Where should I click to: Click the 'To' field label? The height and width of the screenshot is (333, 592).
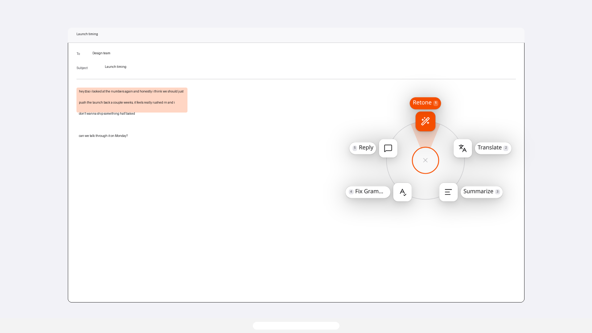point(78,54)
